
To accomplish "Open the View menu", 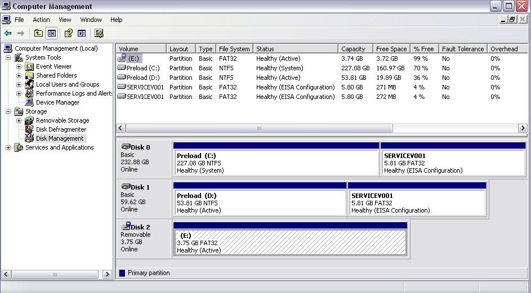I will [65, 20].
